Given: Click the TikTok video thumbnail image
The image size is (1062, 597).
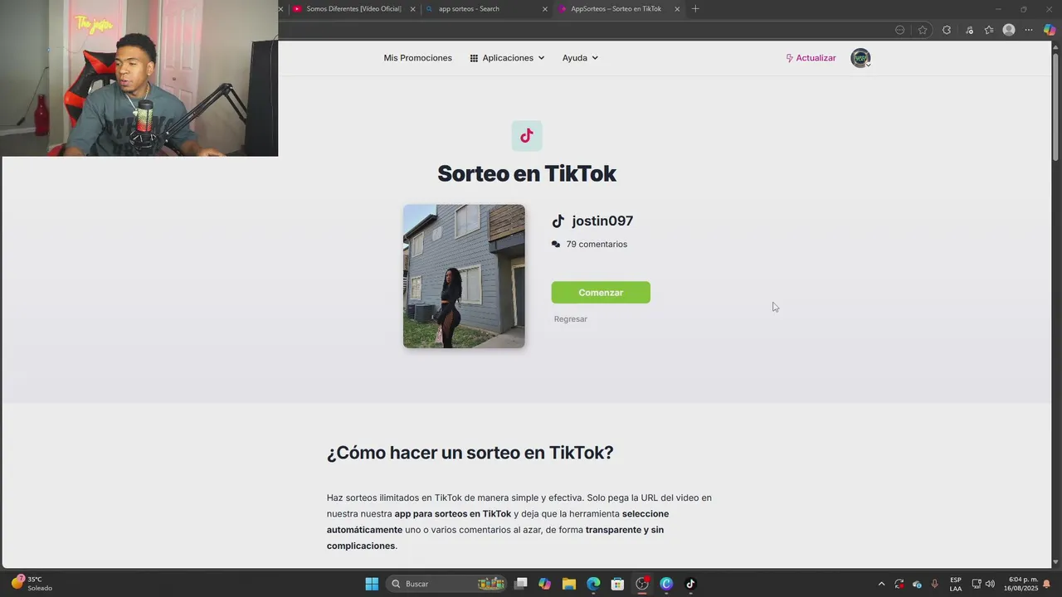Looking at the screenshot, I should point(464,276).
